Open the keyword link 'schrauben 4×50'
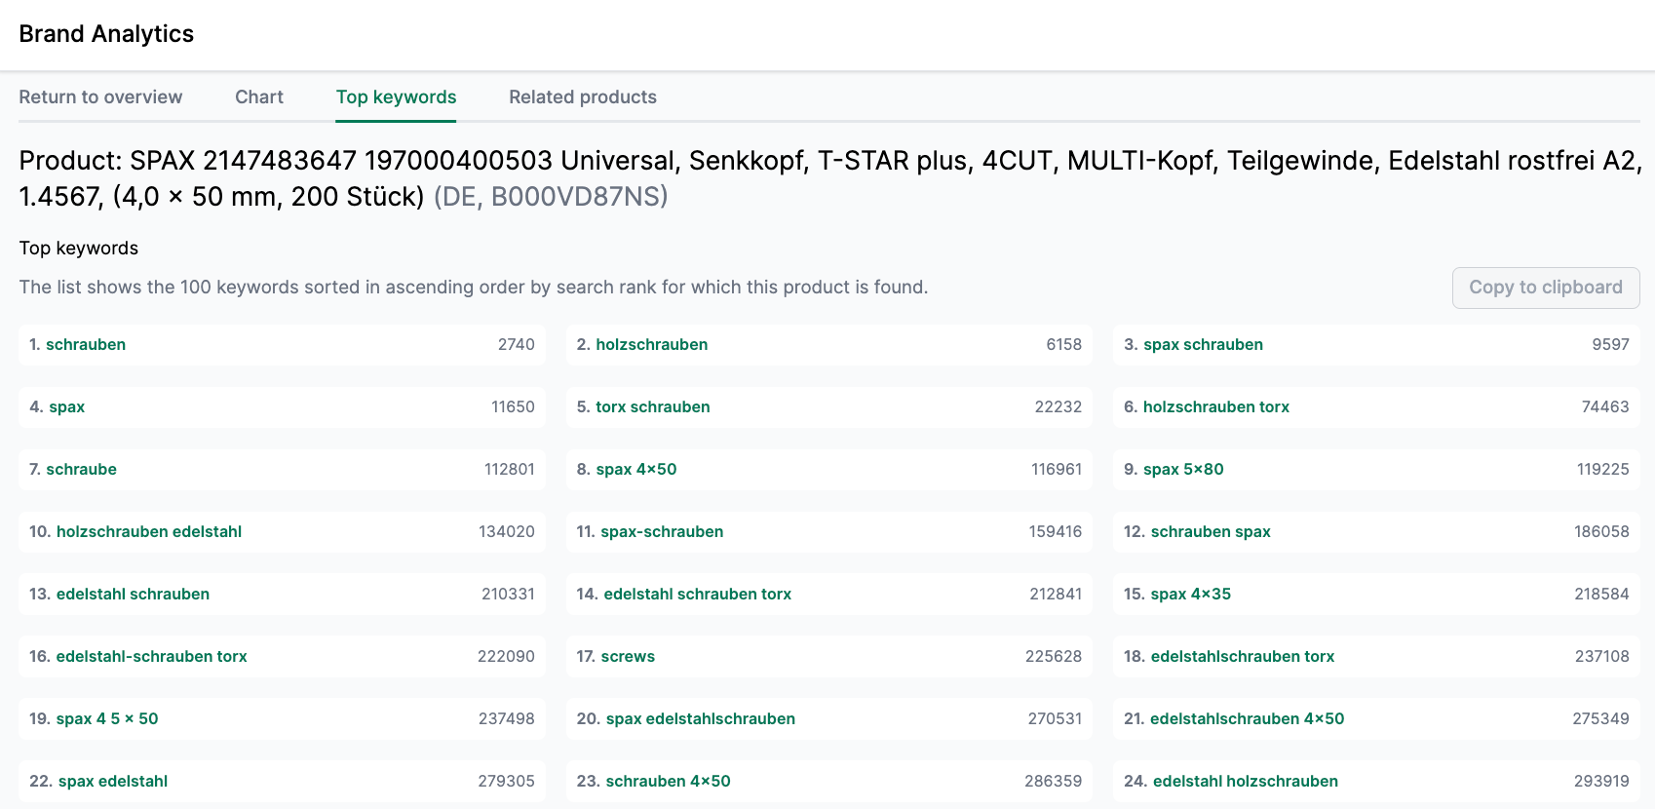 669,781
